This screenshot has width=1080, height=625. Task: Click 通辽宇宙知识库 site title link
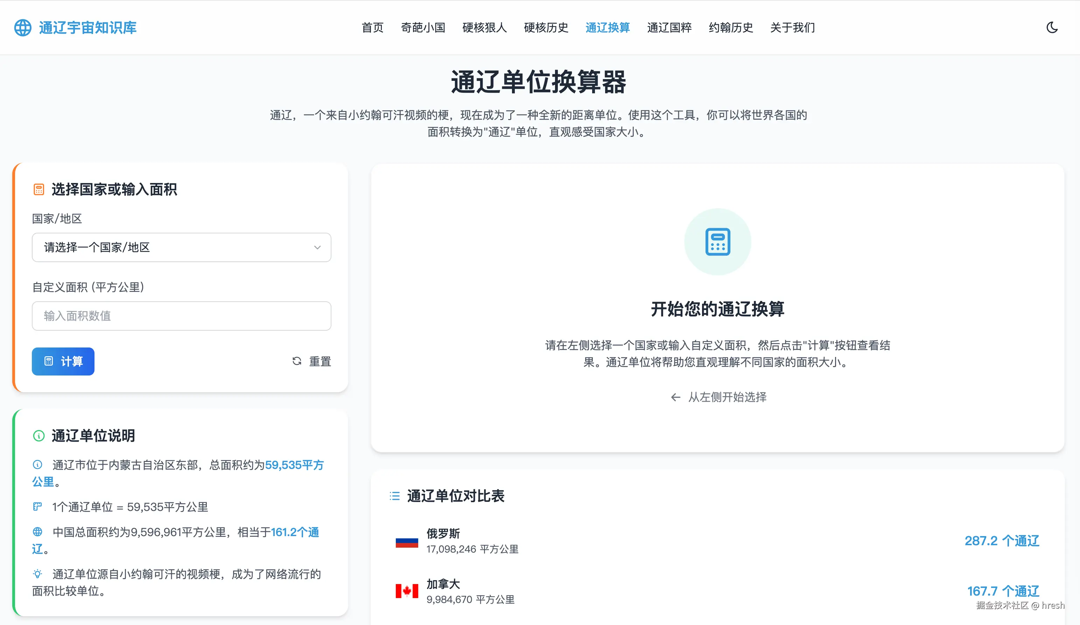(88, 27)
